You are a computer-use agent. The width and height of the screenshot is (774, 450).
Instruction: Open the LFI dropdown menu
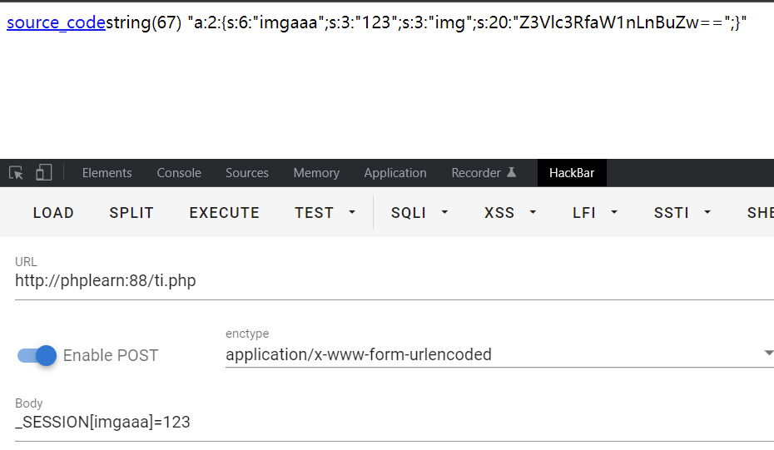pyautogui.click(x=595, y=213)
